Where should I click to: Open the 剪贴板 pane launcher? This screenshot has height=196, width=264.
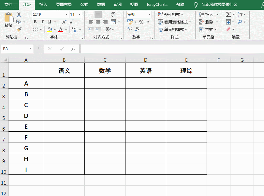[27, 38]
